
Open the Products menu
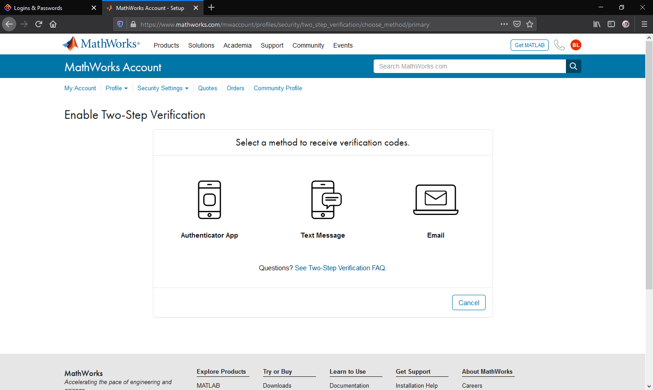click(166, 45)
